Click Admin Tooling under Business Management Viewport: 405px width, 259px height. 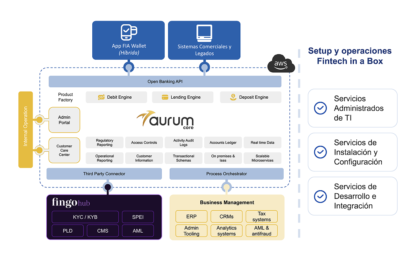191,231
